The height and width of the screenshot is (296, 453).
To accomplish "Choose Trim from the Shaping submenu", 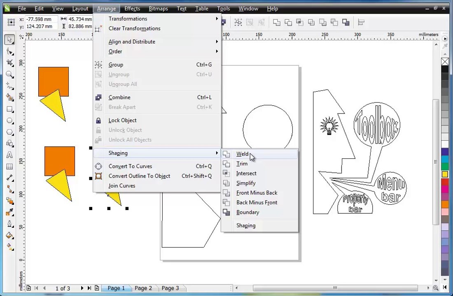I will (x=259, y=164).
